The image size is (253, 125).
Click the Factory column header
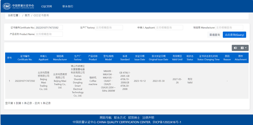coord(78,58)
